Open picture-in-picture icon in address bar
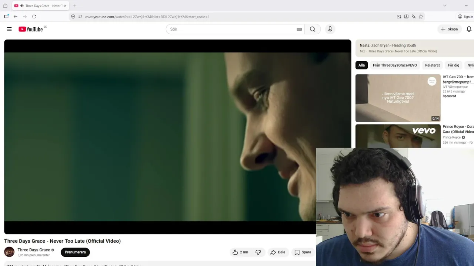Screen dimensions: 474x266 tap(399, 17)
